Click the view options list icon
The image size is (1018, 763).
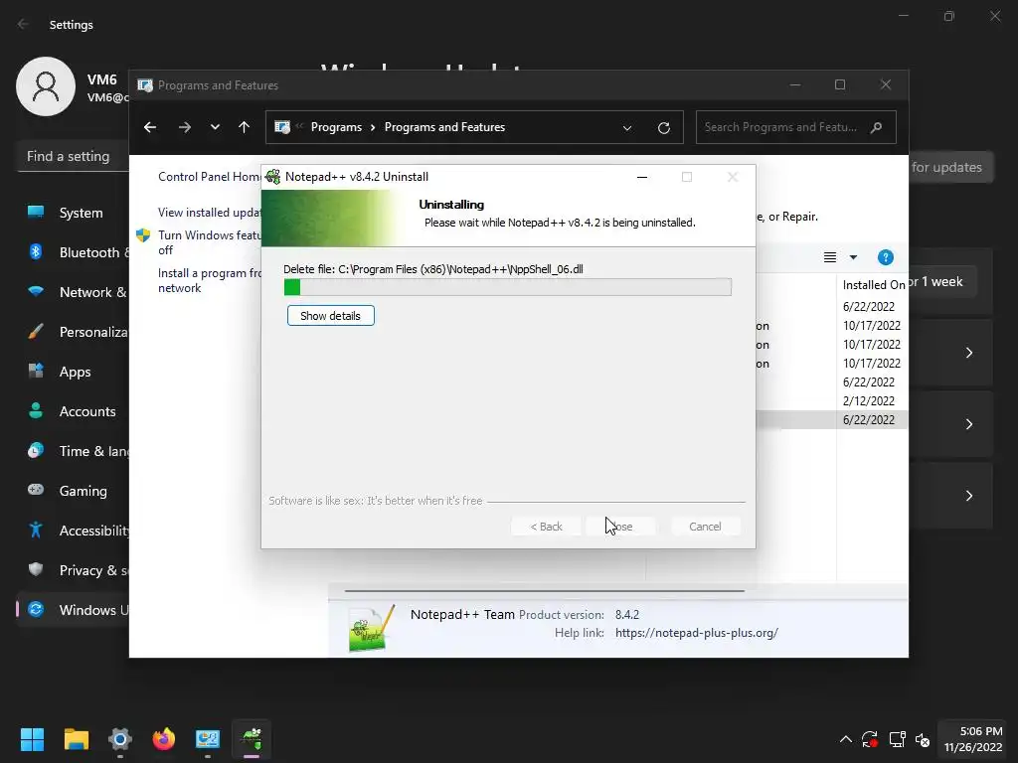[x=830, y=257]
